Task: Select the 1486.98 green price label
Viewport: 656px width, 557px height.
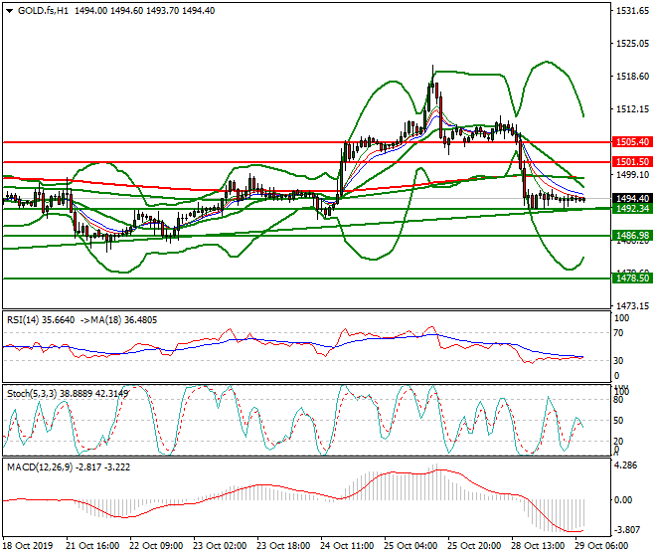Action: (x=632, y=236)
